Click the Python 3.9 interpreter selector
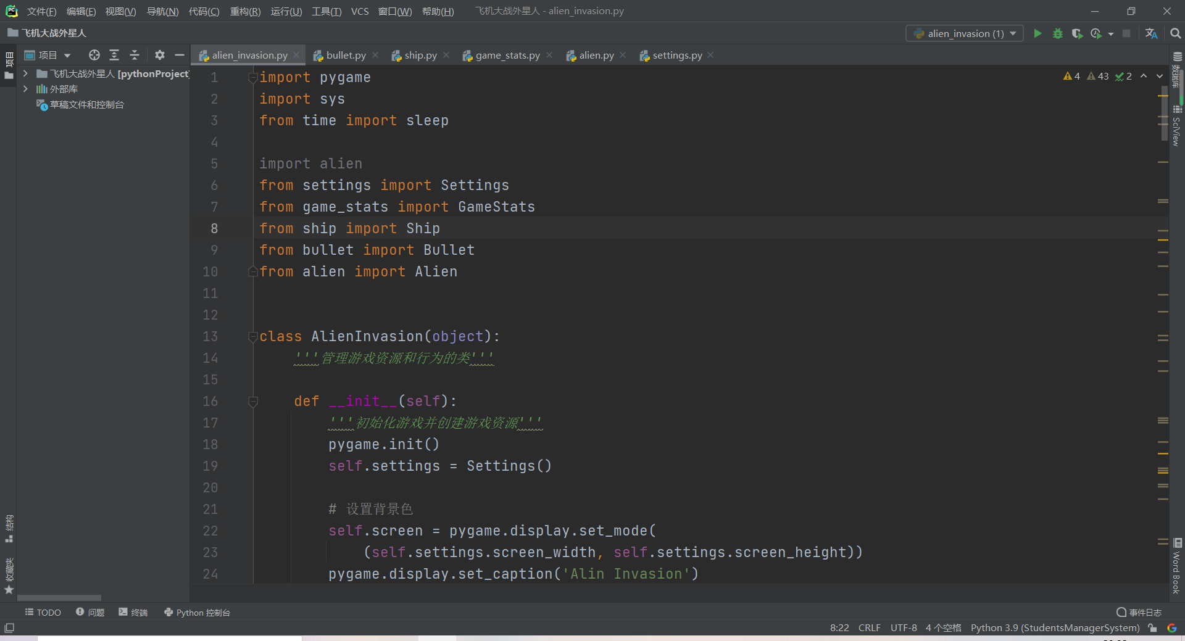The height and width of the screenshot is (641, 1185). pyautogui.click(x=1055, y=627)
